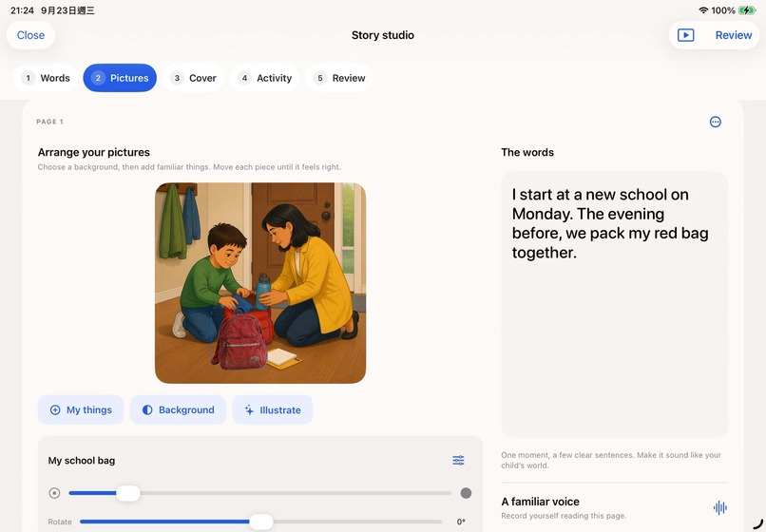This screenshot has height=532, width=766.
Task: Select the Pictures step tab
Action: click(x=120, y=78)
